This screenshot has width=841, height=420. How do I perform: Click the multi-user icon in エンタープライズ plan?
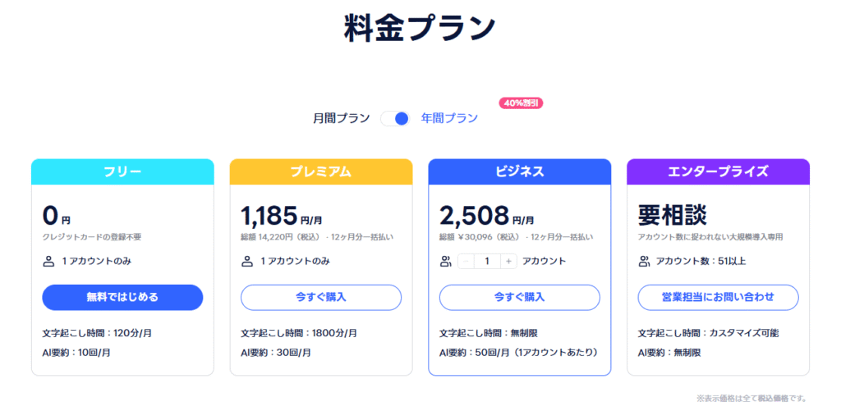click(x=645, y=262)
